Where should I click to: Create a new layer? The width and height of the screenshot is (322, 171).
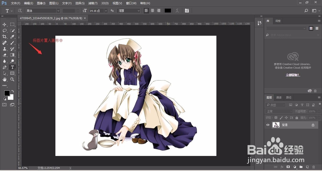tap(307, 167)
